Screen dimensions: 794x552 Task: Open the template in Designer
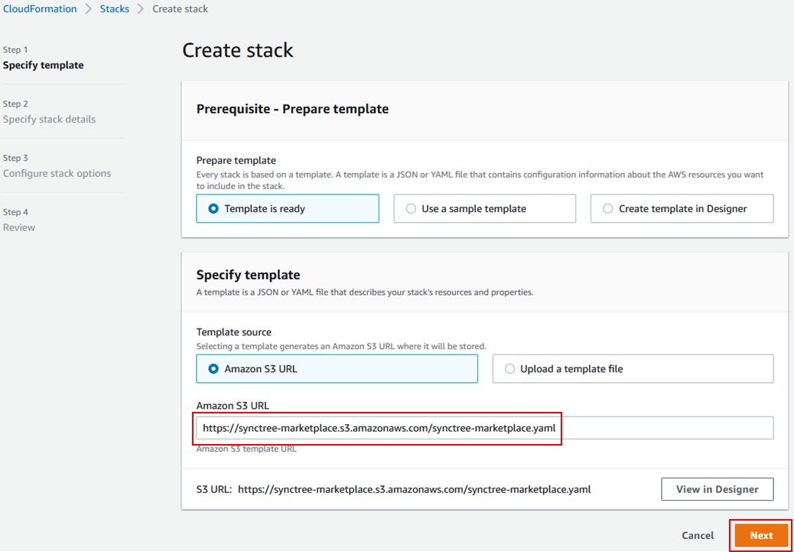(x=717, y=488)
